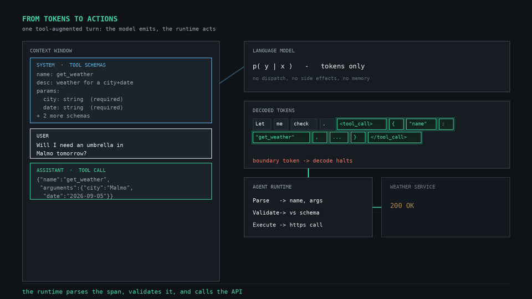
Task: Click the 'FROM TOKENS TO ACTIONS' title
Action: click(70, 19)
